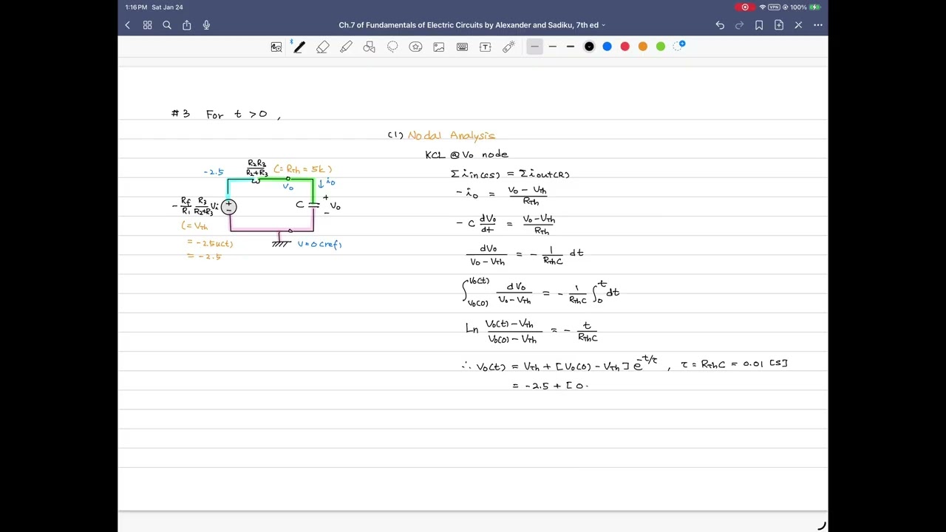The image size is (946, 532).
Task: Tap the battery percentage indicator
Action: point(798,7)
